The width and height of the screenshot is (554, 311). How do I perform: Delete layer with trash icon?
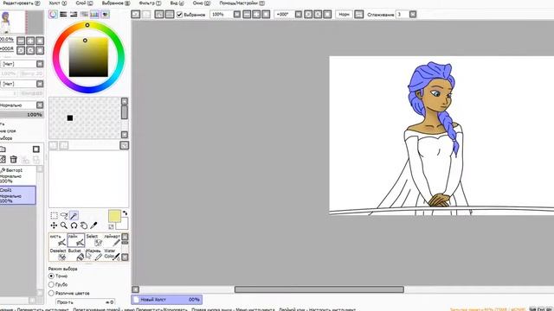[14, 160]
